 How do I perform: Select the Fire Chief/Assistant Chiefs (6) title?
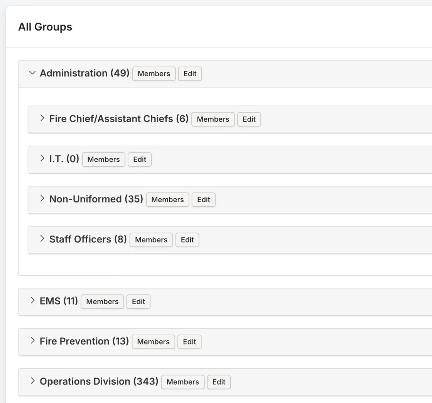pos(119,119)
